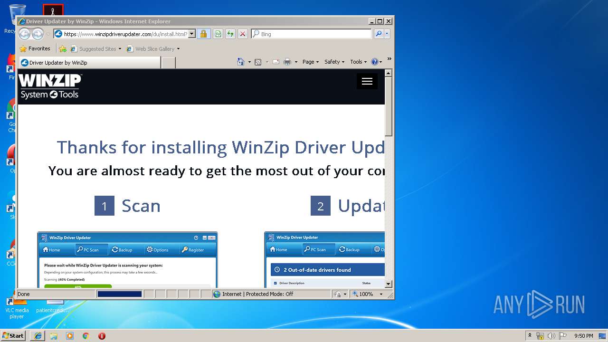This screenshot has height=342, width=608.
Task: Open the recent pages arrow beside Forward
Action: pyautogui.click(x=48, y=34)
